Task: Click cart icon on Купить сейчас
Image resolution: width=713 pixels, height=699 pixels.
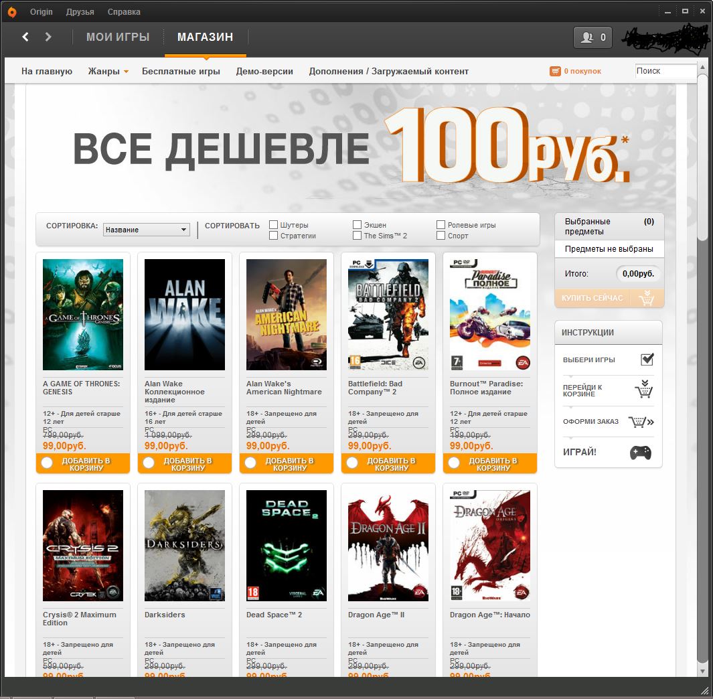Action: coord(646,299)
